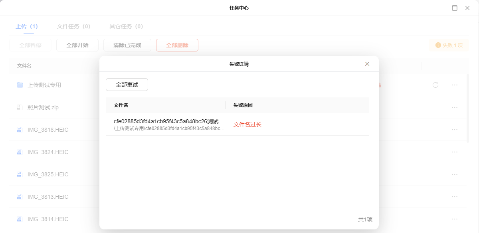Click the 上传测试专用 folder icon

(x=20, y=85)
